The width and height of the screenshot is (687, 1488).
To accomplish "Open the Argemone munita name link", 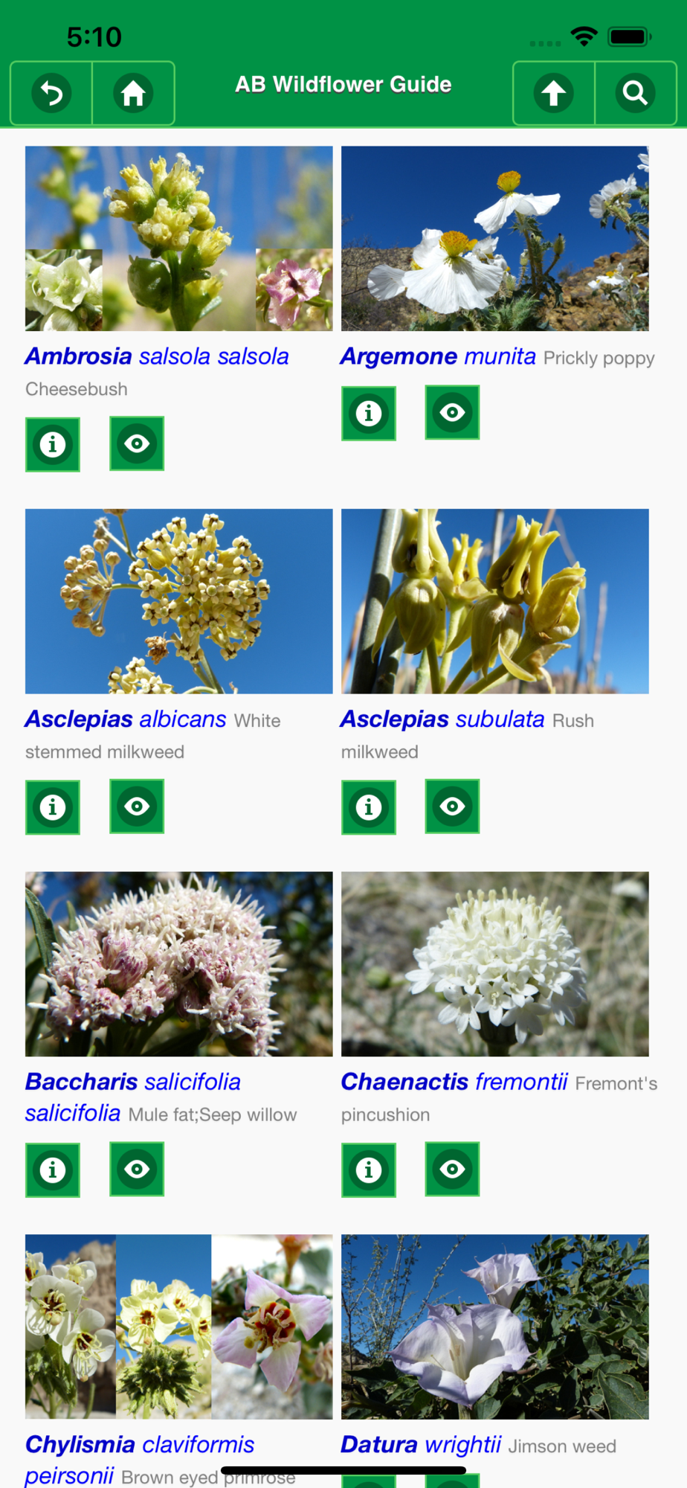I will pyautogui.click(x=438, y=356).
